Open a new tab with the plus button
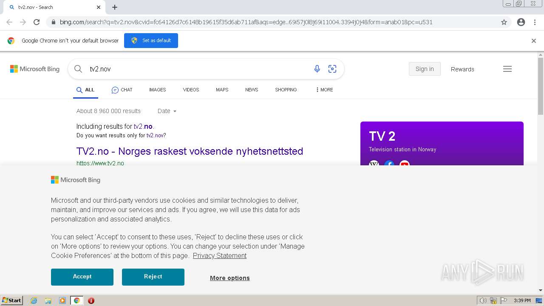The image size is (544, 306). point(115,7)
